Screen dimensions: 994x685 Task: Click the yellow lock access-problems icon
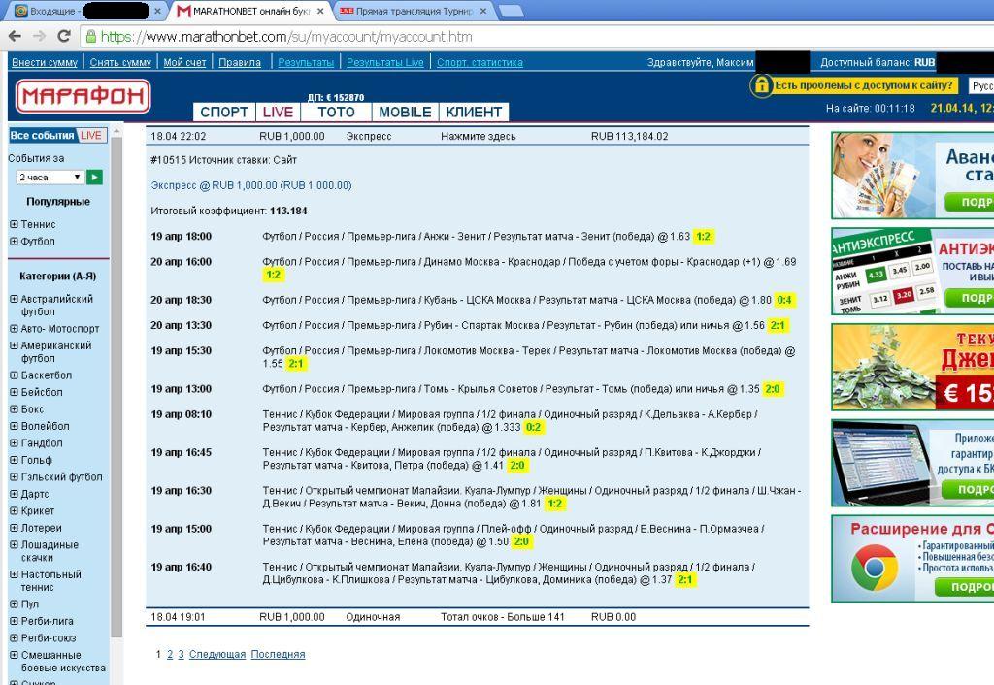click(x=761, y=85)
